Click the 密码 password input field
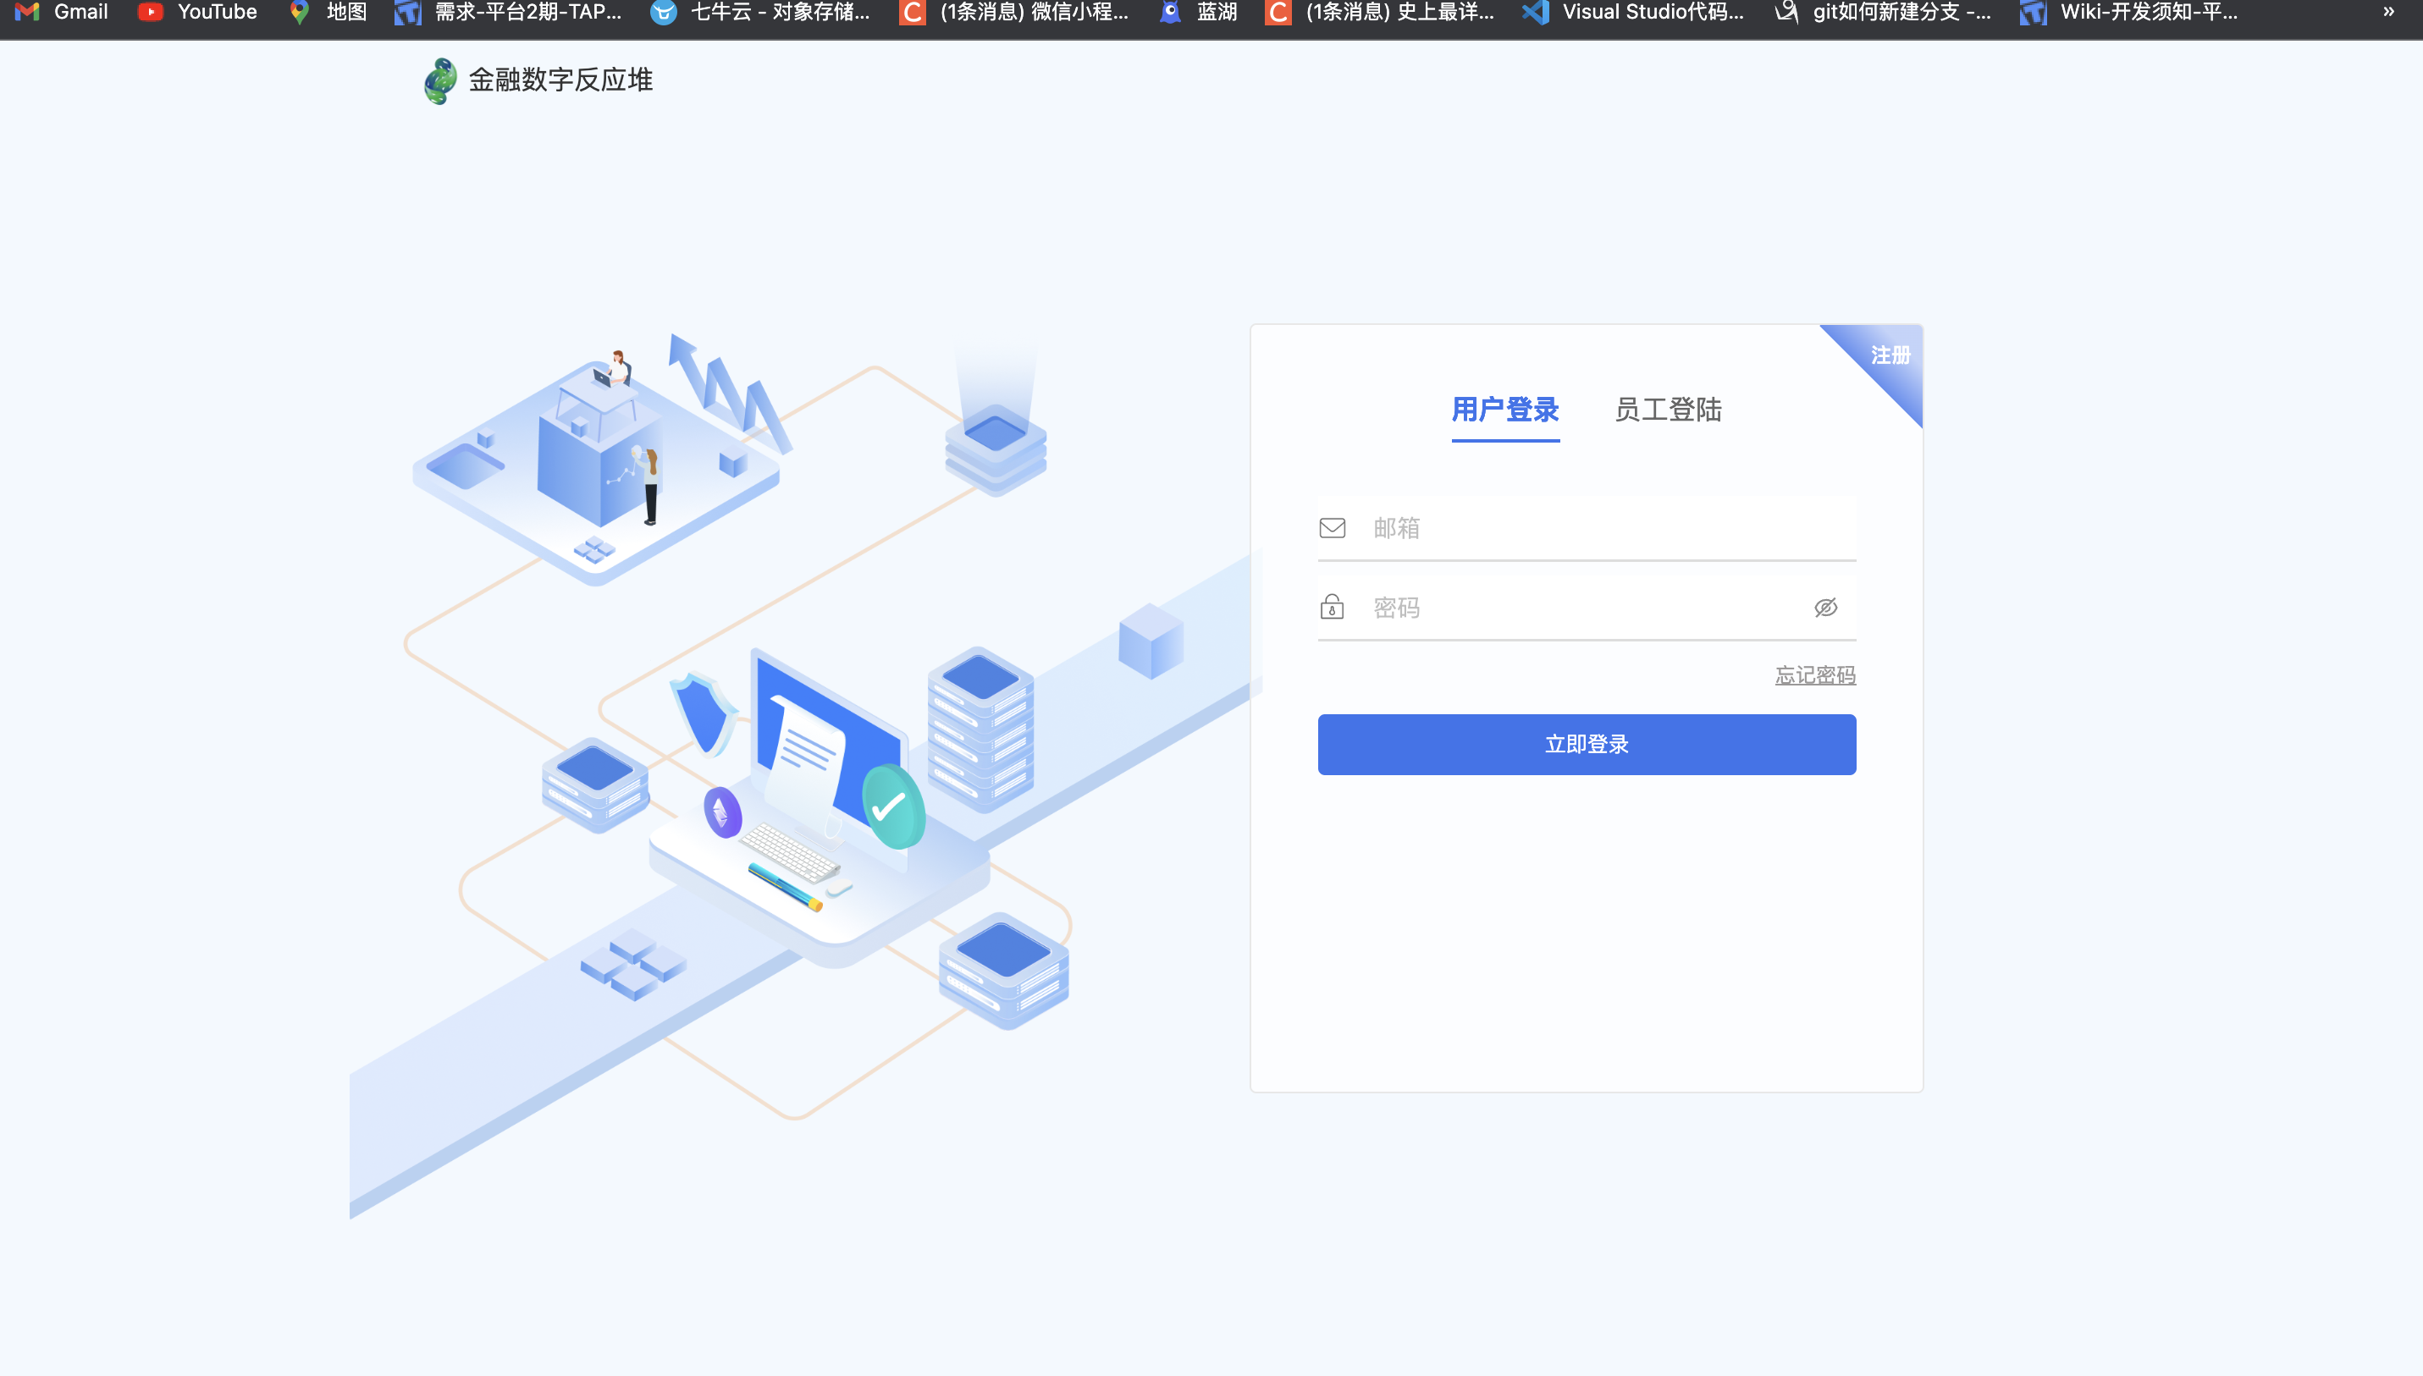The height and width of the screenshot is (1376, 2423). tap(1586, 608)
